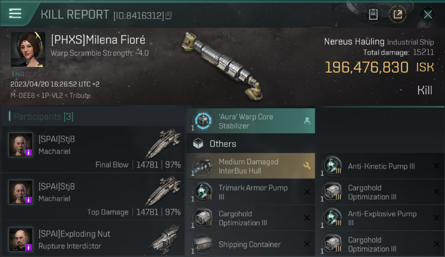Viewport: 445px width, 257px height.
Task: Select the Trimark Armor Pump III item
Action: point(251,192)
